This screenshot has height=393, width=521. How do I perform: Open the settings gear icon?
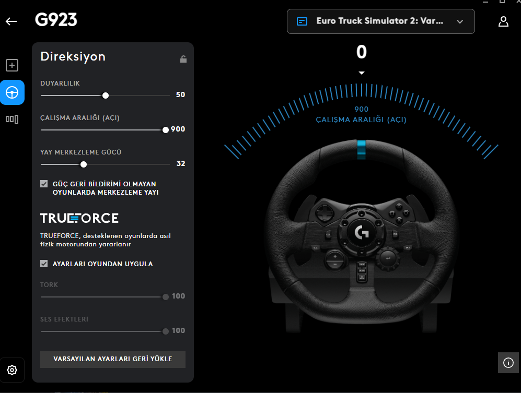point(12,370)
